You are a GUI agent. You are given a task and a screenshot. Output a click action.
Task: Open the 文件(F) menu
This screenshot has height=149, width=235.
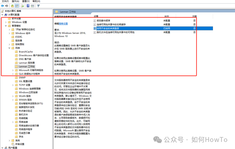pos(5,1)
